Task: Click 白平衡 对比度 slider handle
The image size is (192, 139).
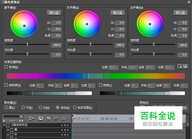Action: 154,54
